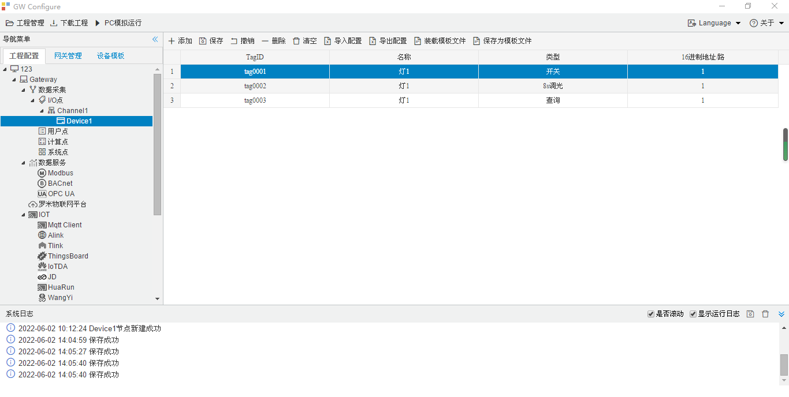Viewport: 789px width, 397px height.
Task: Open the 下载工程 menu
Action: point(69,23)
